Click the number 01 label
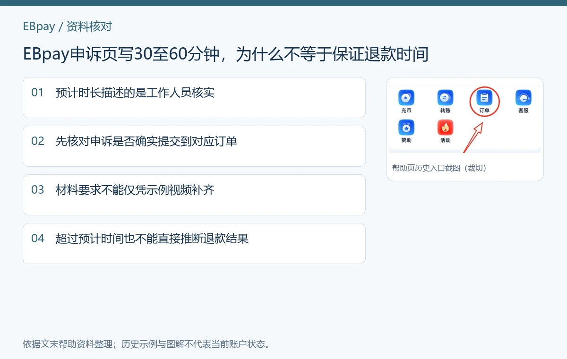 [38, 93]
